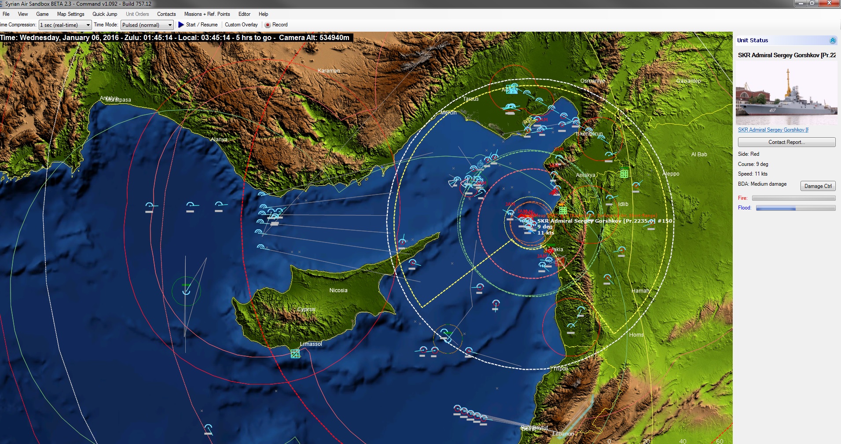Click the 'Course: 9 deg' text
This screenshot has width=841, height=444.
tap(753, 164)
